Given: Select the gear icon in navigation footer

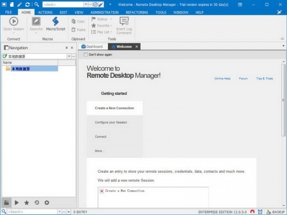Looking at the screenshot, I should [x=47, y=202].
